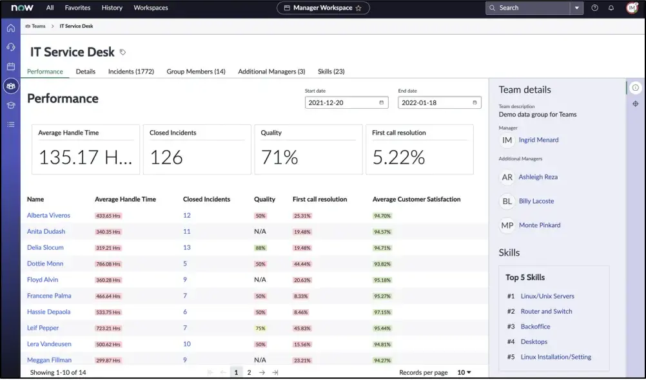Click the graduation cap icon in sidebar
The height and width of the screenshot is (380, 646).
10,105
